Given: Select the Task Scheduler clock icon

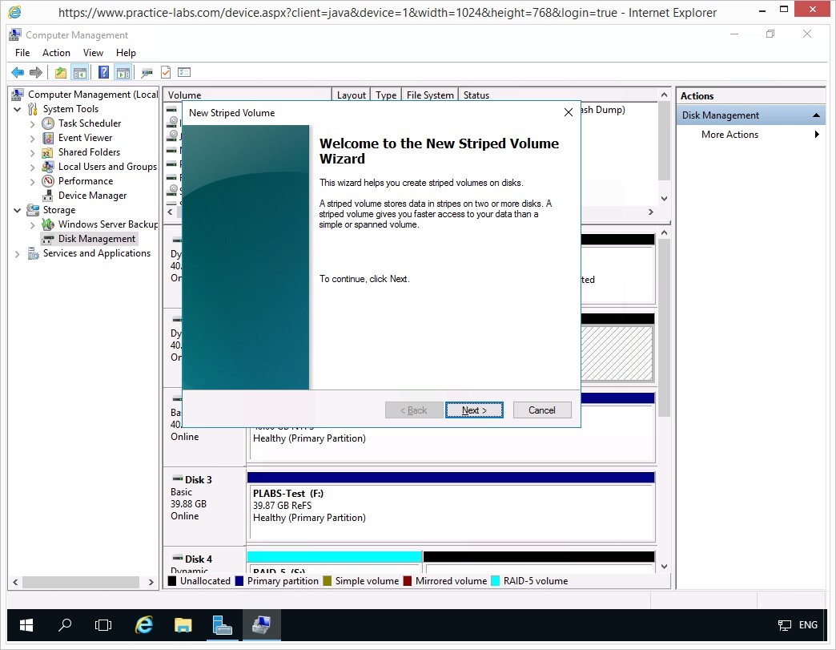Looking at the screenshot, I should (x=48, y=123).
